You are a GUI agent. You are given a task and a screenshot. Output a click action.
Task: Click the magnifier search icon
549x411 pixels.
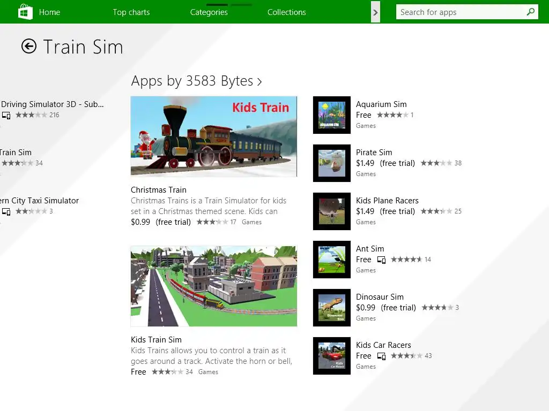530,12
